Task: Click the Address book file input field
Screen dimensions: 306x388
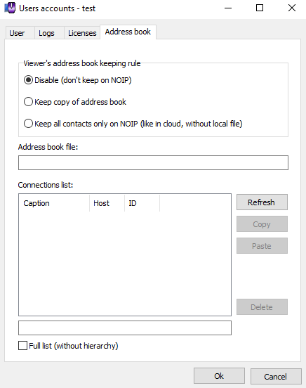Action: [x=153, y=163]
